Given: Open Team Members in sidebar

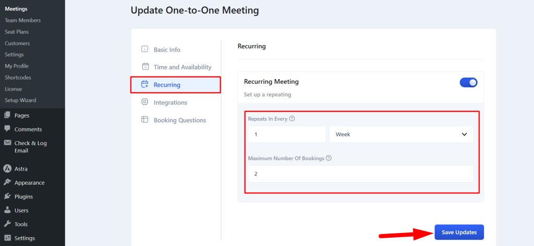Looking at the screenshot, I should (23, 20).
